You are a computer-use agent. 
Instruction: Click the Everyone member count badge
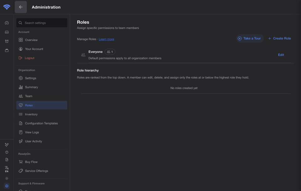tap(110, 52)
